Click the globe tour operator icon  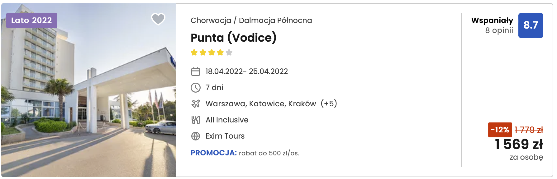pos(195,136)
